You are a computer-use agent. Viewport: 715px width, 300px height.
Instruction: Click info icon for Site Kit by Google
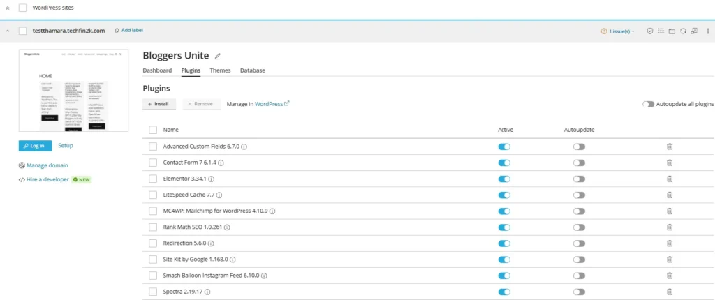233,260
